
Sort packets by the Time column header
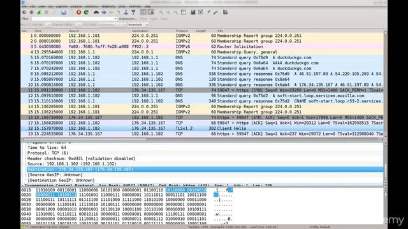[38, 31]
